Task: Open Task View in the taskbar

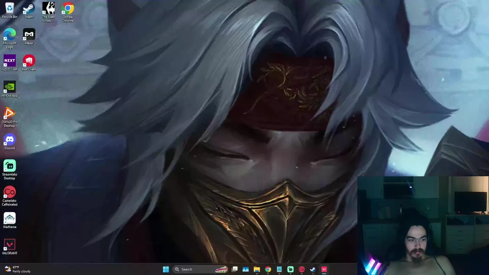Action: click(x=235, y=269)
